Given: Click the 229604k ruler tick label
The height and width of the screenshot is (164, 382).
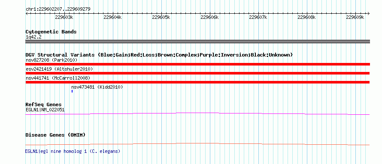Looking at the screenshot, I should pyautogui.click(x=112, y=17).
